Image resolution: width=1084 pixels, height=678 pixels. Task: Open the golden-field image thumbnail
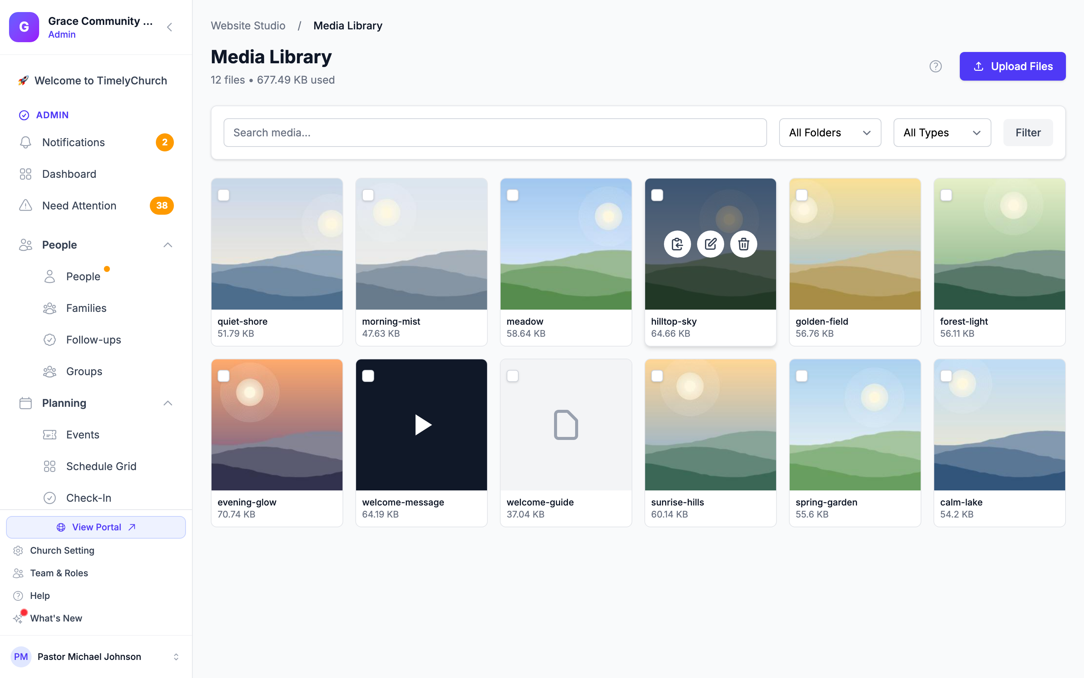click(x=855, y=244)
